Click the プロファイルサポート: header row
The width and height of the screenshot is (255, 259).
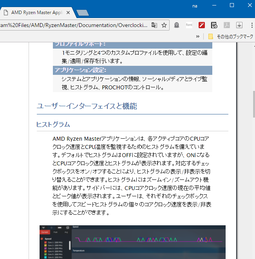click(132, 45)
